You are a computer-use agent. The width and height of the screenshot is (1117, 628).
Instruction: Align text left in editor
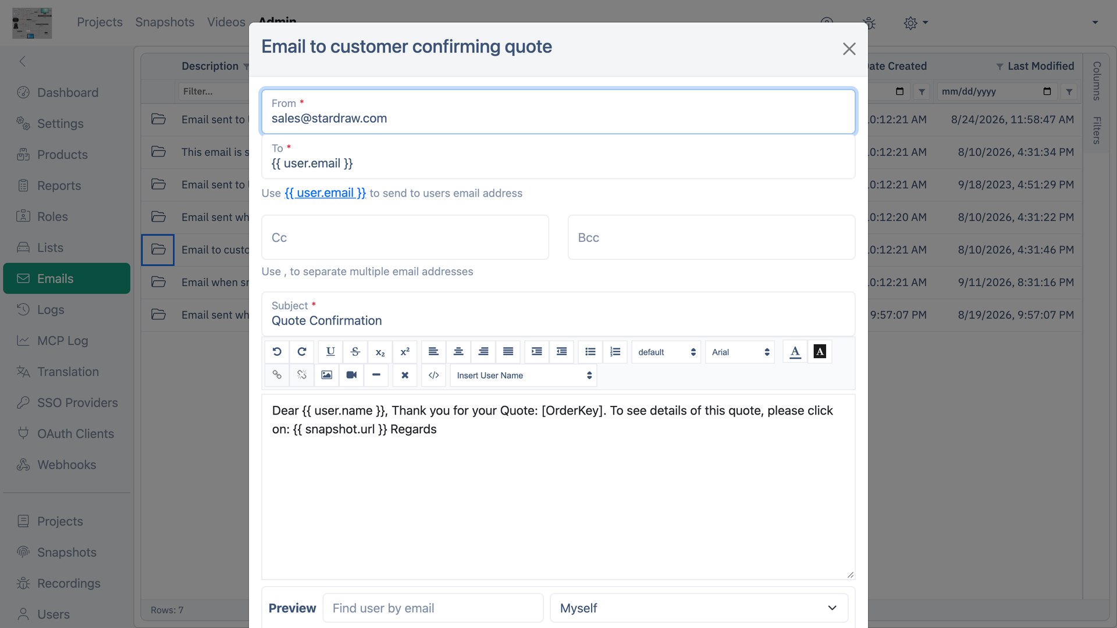coord(433,352)
